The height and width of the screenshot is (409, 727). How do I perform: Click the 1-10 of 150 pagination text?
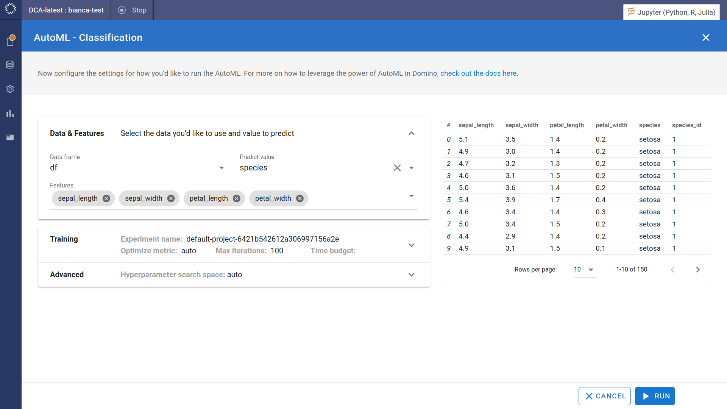point(632,270)
